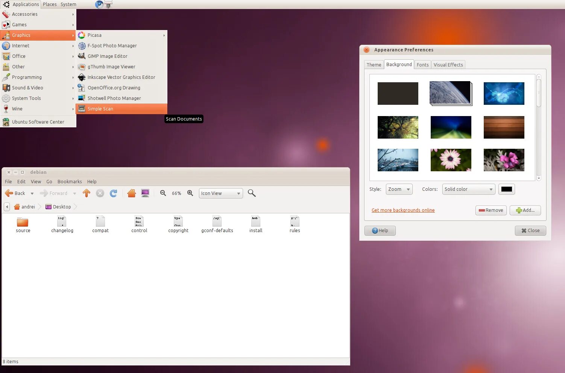Click the black background color swatch
This screenshot has height=373, width=565.
coord(506,189)
